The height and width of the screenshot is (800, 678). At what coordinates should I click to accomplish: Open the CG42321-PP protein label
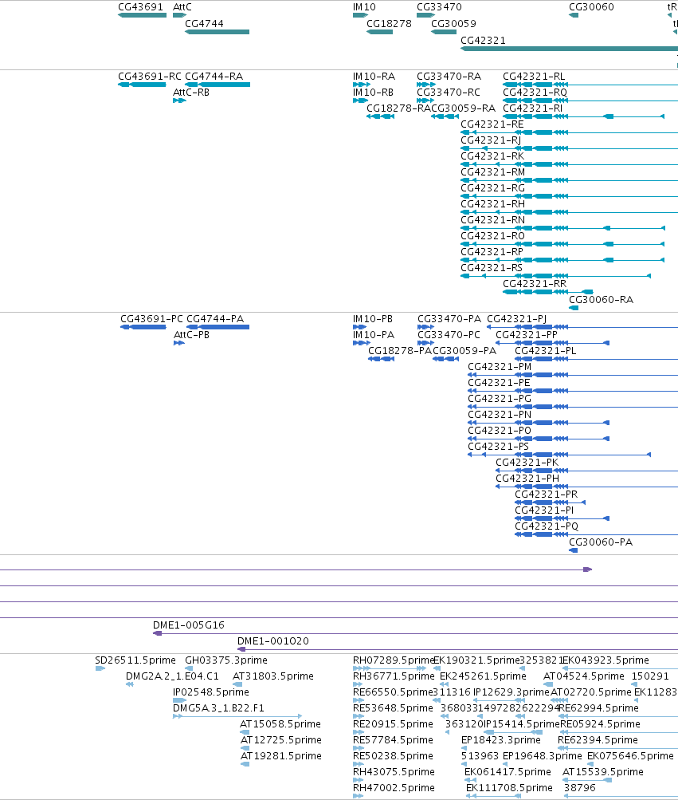pyautogui.click(x=527, y=335)
